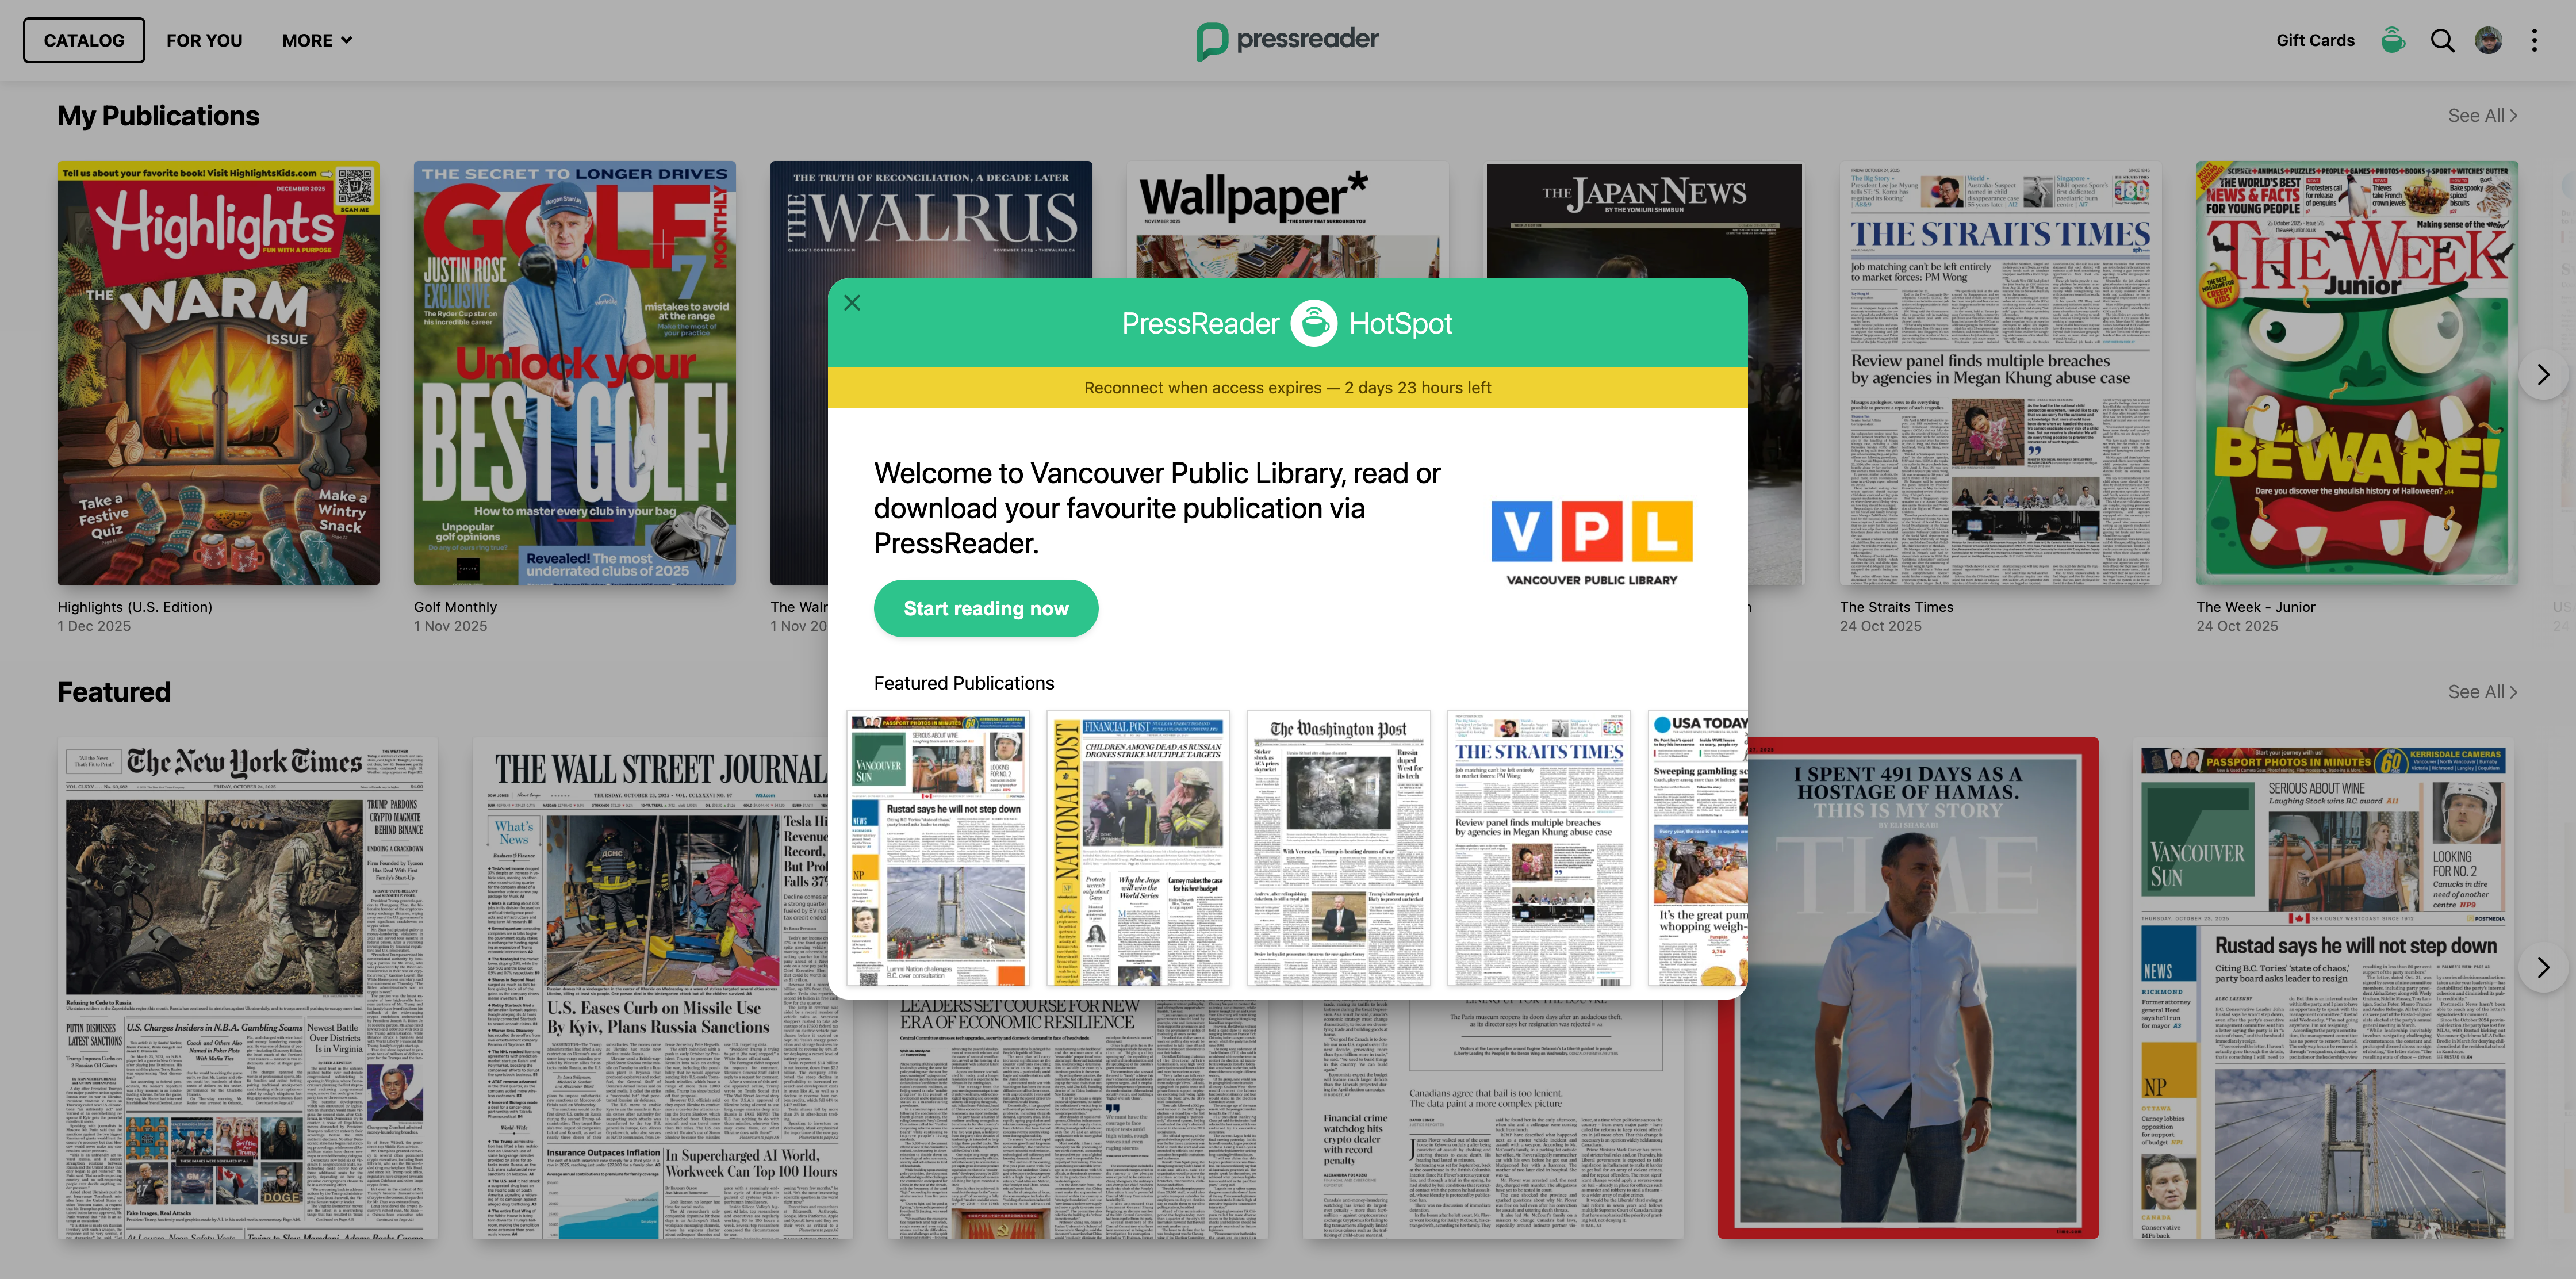Open the Golf Monthly magazine cover
Viewport: 2576px width, 1279px height.
pos(575,373)
